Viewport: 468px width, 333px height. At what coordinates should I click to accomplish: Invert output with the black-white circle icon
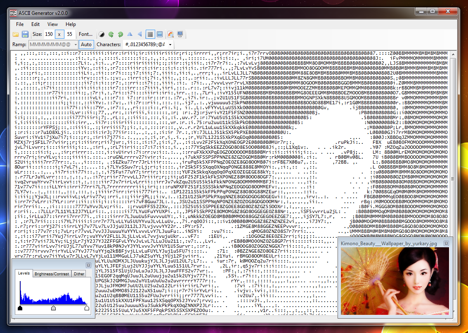click(102, 34)
